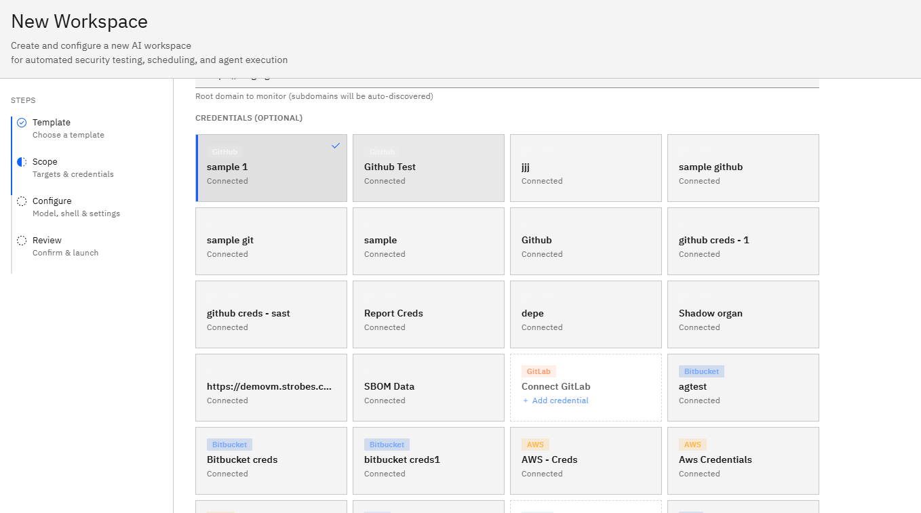Click the Review step dashed circle icon
921x513 pixels.
click(22, 241)
